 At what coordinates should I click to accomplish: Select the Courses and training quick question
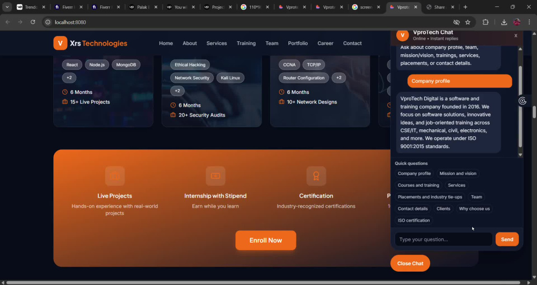pyautogui.click(x=418, y=185)
